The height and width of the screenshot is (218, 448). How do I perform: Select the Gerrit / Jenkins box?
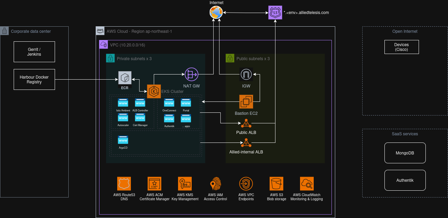[34, 52]
